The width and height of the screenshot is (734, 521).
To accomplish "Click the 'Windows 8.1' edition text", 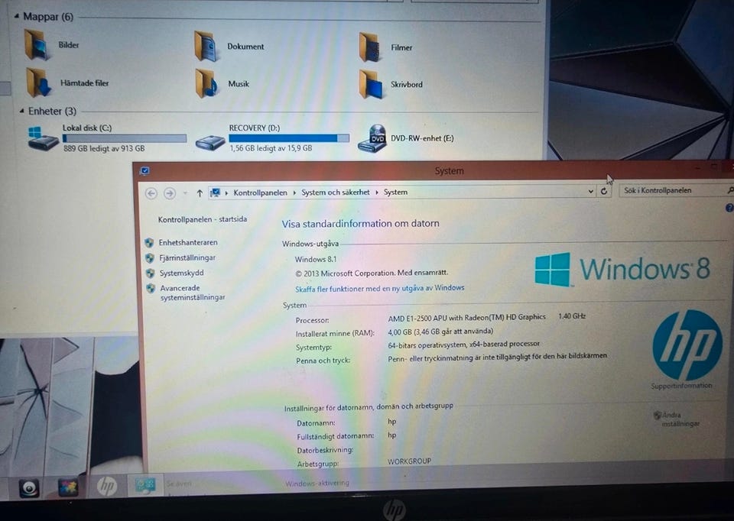I will click(x=316, y=259).
